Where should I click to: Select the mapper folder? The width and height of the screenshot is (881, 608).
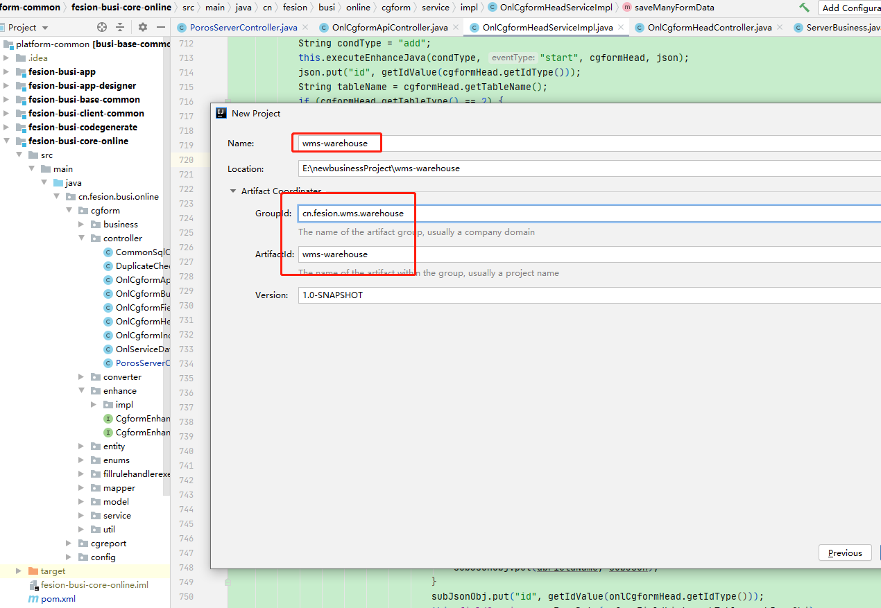pyautogui.click(x=119, y=487)
